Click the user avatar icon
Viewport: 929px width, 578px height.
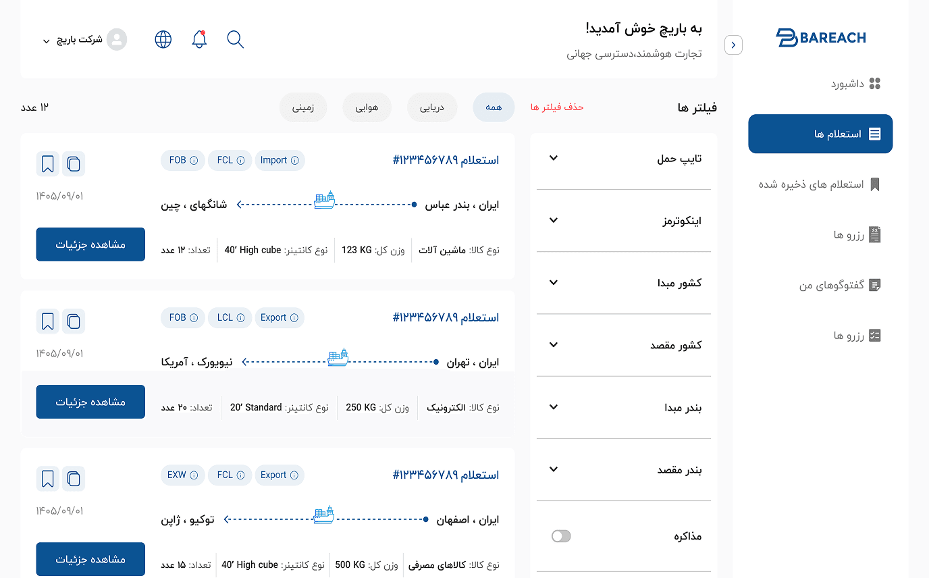point(117,39)
